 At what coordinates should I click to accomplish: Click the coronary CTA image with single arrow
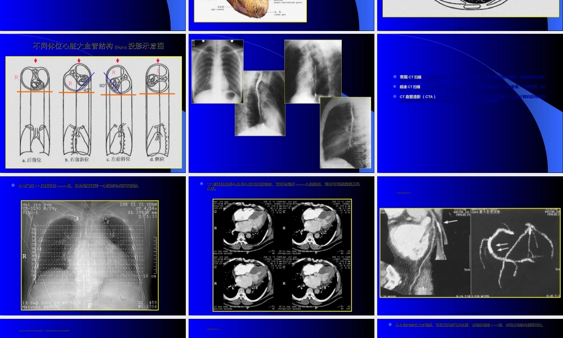425,252
